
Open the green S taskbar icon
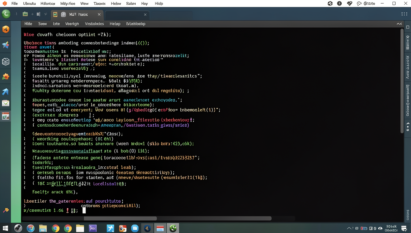[173, 228]
